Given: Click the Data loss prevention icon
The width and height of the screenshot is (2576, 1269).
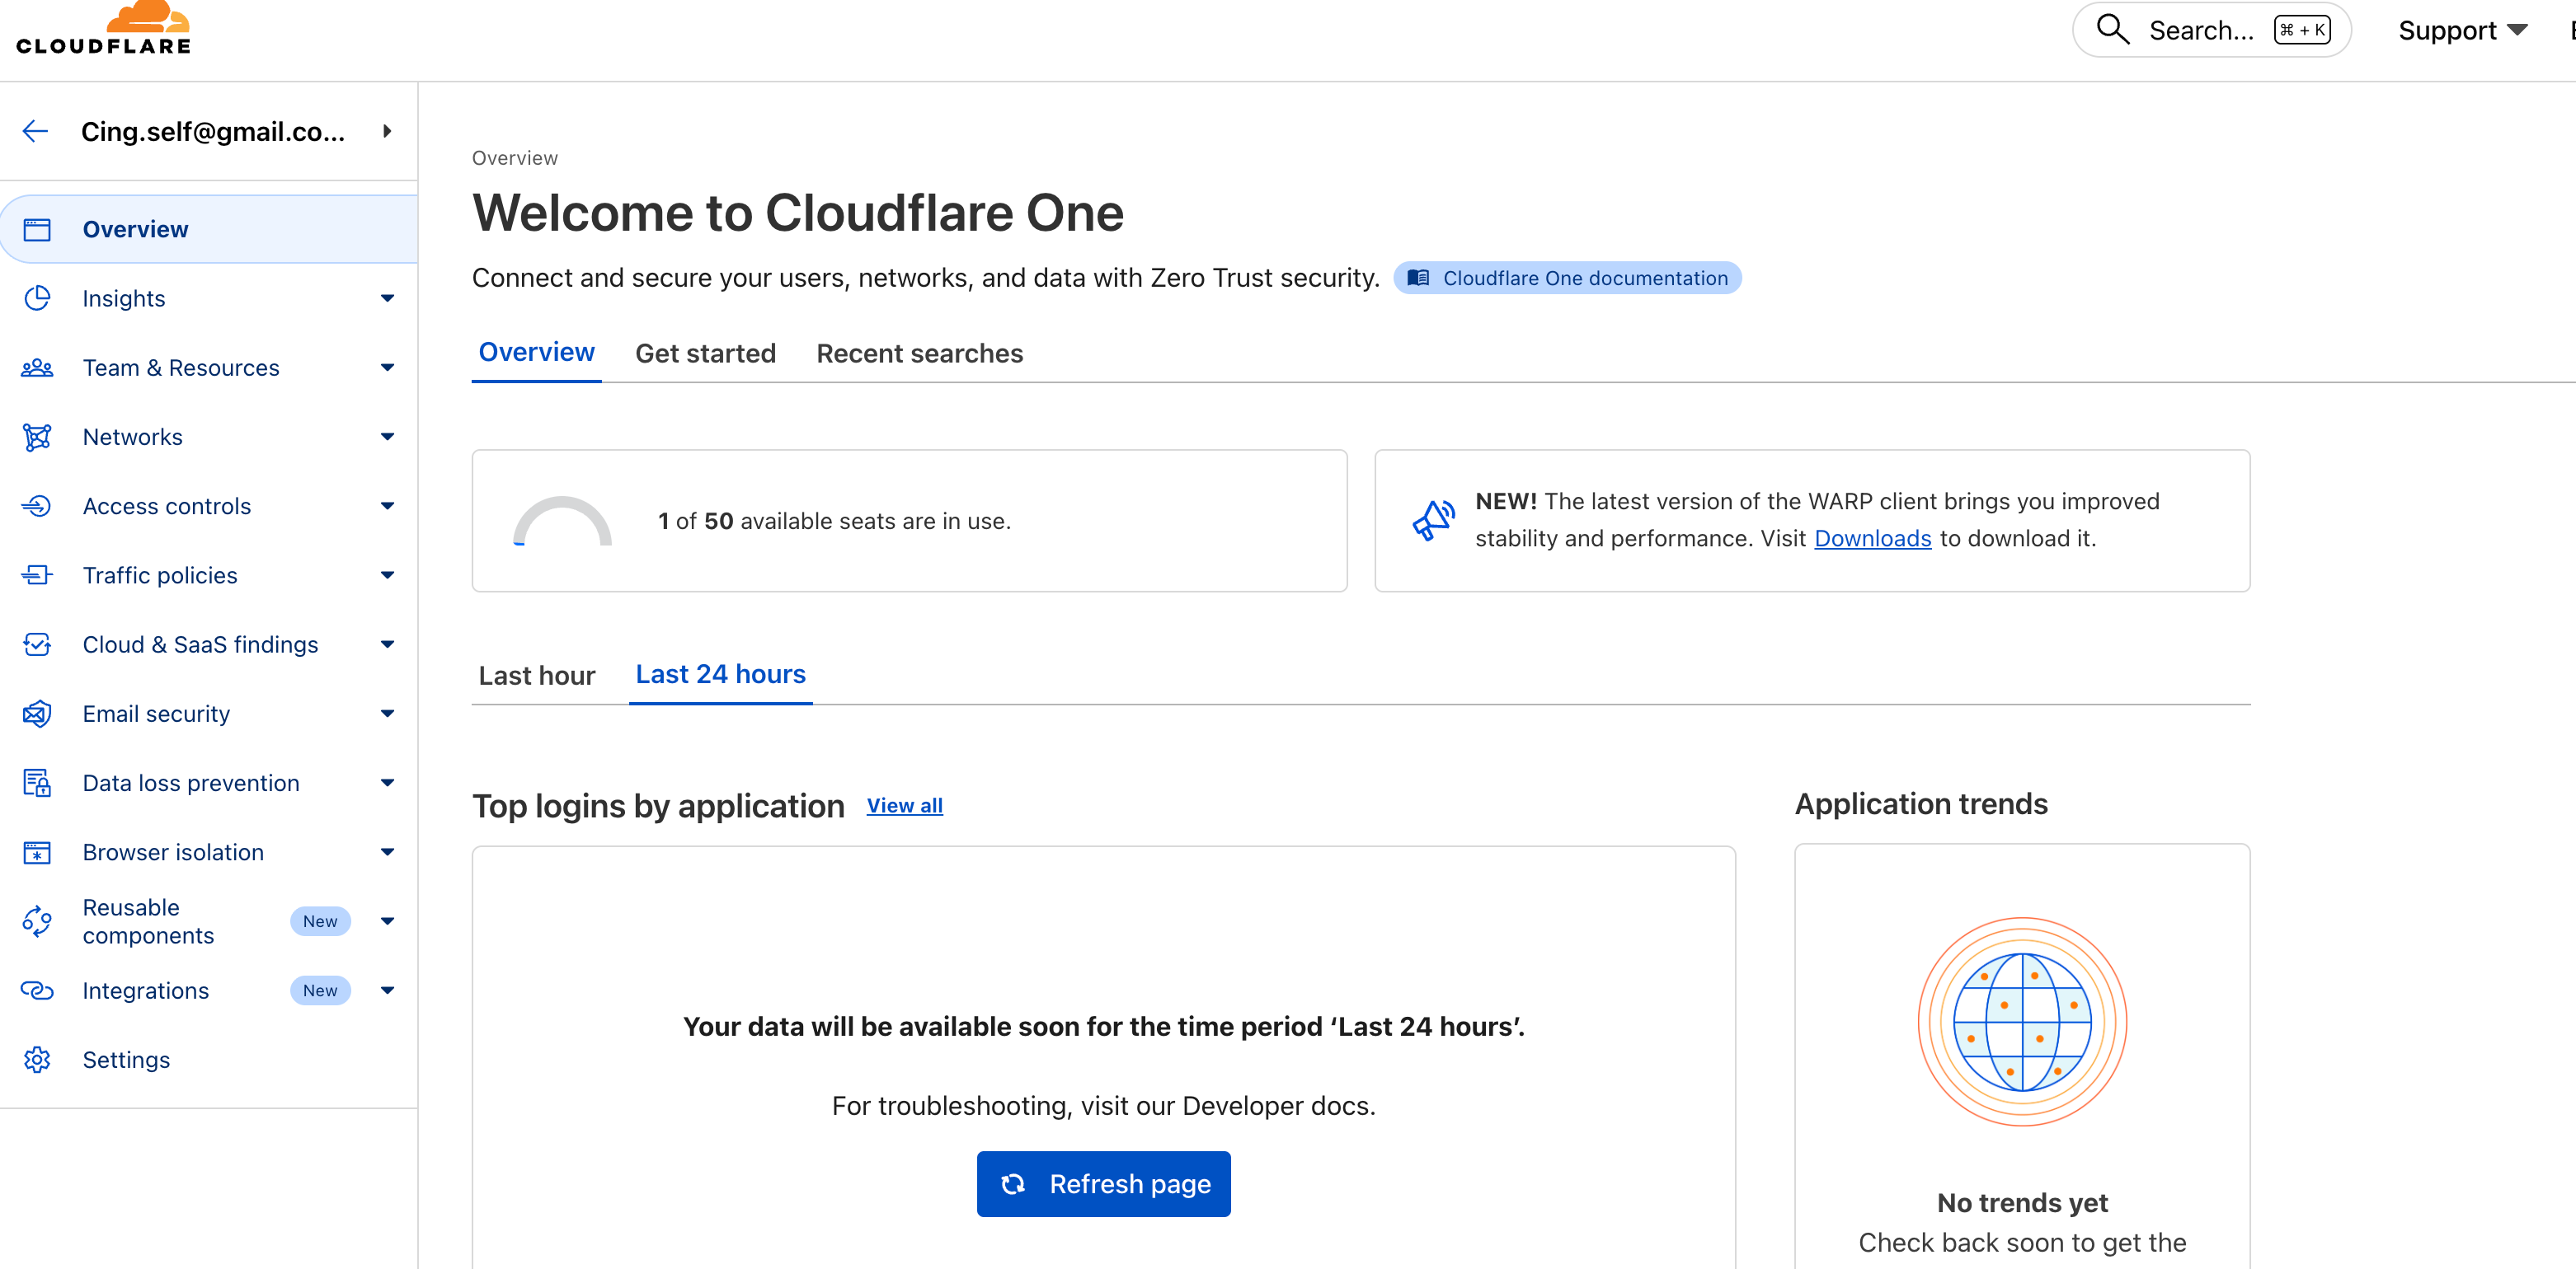Looking at the screenshot, I should tap(37, 782).
